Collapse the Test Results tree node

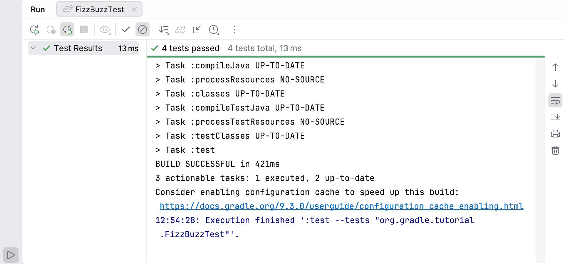(33, 48)
